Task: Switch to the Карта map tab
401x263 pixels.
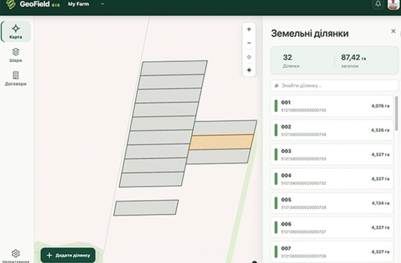Action: tap(16, 32)
